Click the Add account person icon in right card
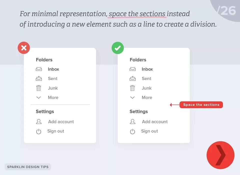 132,122
